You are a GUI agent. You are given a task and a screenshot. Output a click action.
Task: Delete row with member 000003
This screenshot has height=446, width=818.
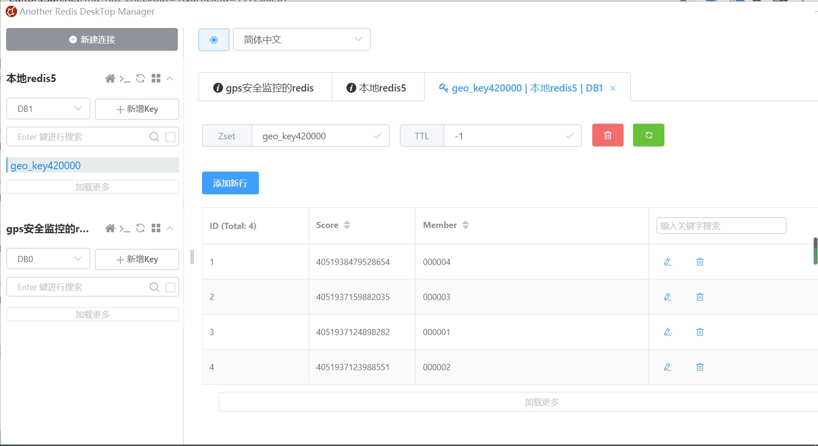coord(700,297)
